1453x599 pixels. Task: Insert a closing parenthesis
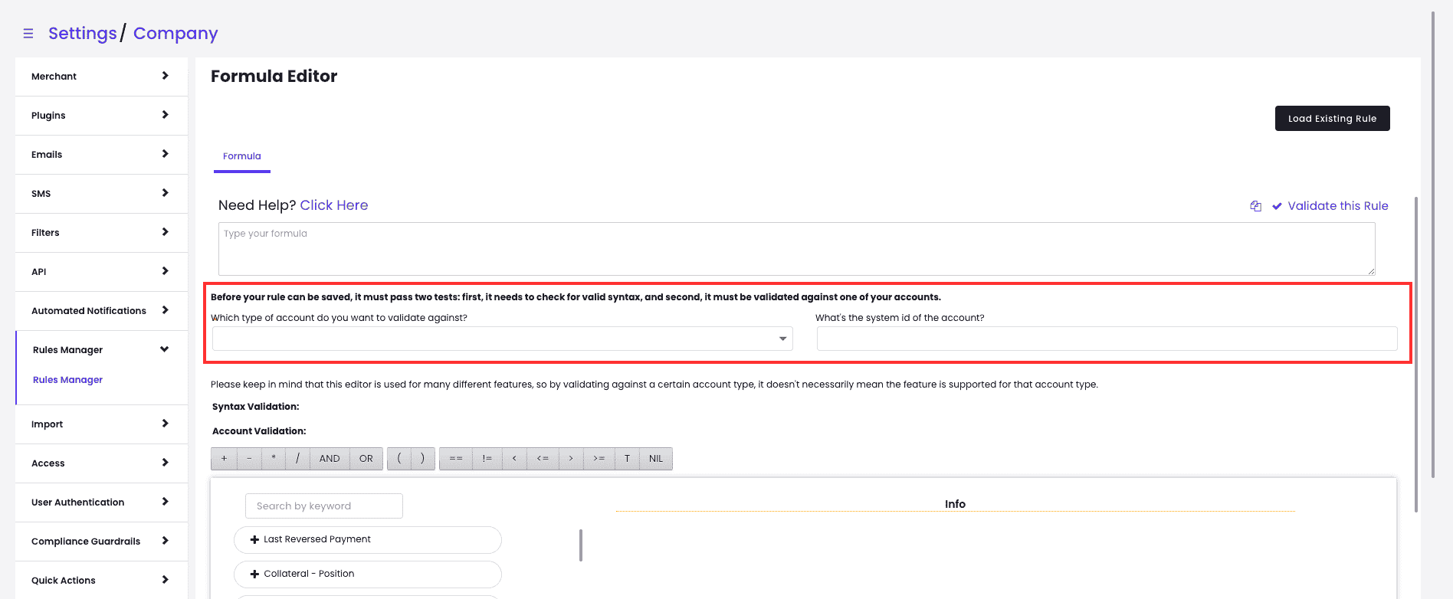pos(423,459)
